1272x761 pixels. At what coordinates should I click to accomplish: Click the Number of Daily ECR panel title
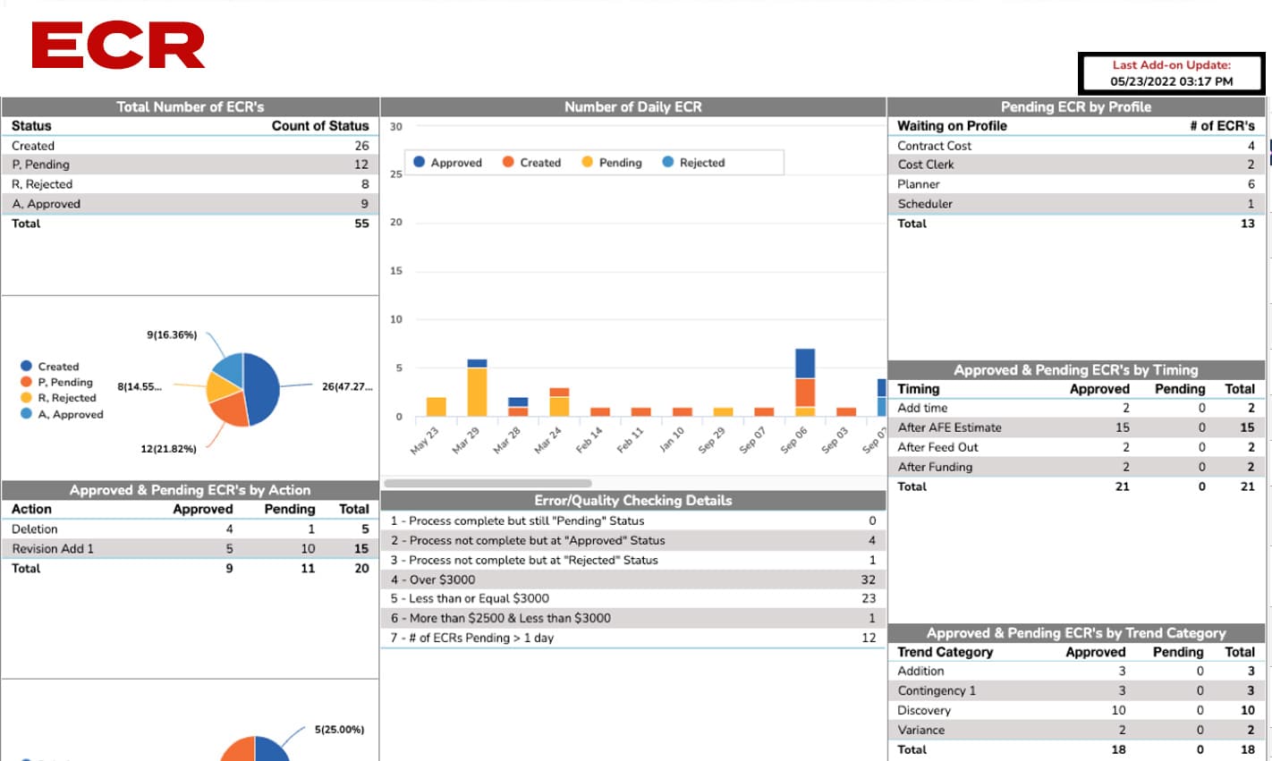[x=633, y=106]
